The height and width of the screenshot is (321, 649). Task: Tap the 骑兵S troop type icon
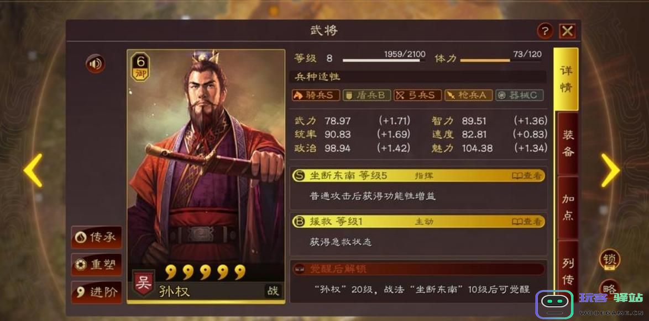click(x=316, y=95)
